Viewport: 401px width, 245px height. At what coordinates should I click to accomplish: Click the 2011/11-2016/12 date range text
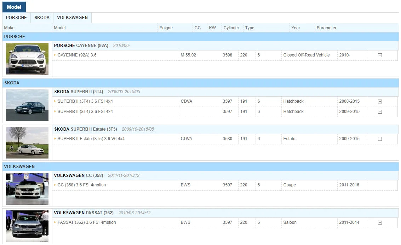coord(124,175)
